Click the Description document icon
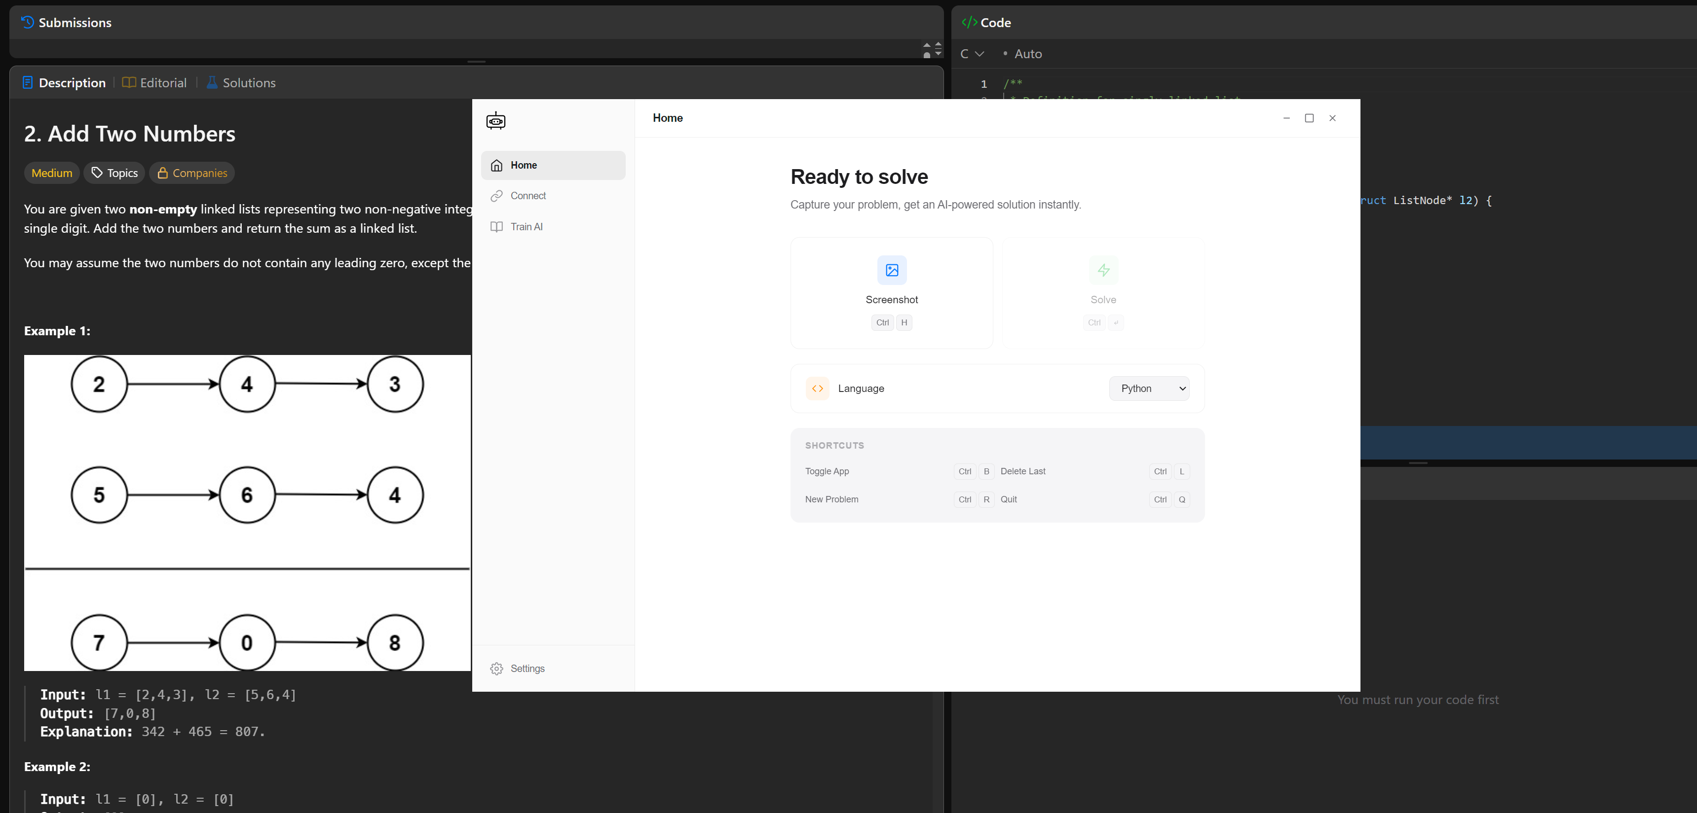The width and height of the screenshot is (1697, 813). coord(28,83)
